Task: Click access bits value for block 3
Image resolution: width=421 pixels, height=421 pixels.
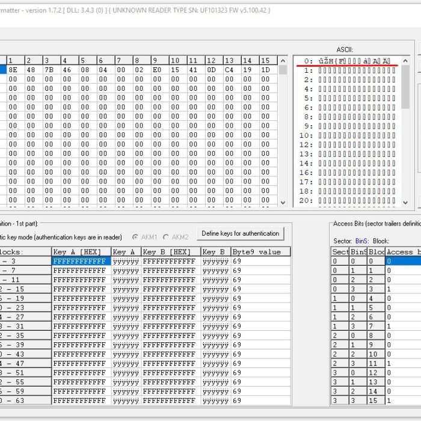Action: 403,289
